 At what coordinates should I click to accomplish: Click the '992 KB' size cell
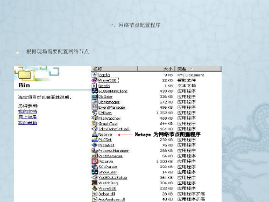point(166,166)
